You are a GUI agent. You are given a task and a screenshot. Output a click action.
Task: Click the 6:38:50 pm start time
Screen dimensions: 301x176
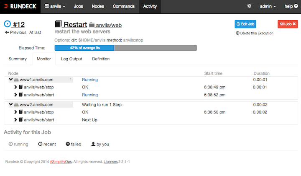(214, 112)
